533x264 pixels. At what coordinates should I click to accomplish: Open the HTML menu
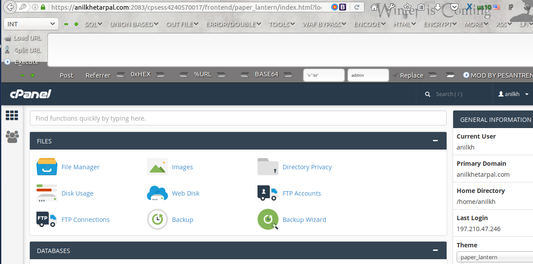(404, 24)
